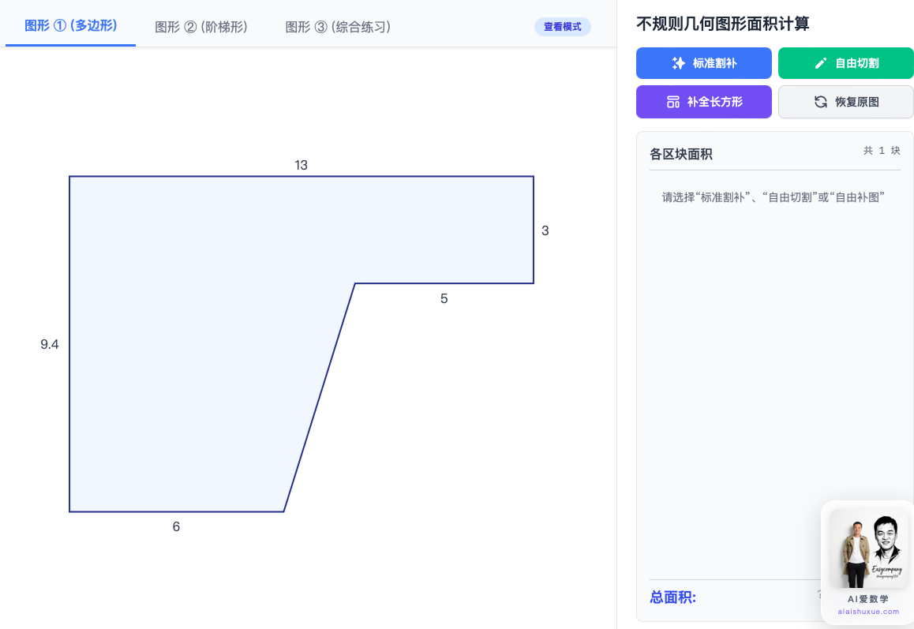Click the 共 1 块 block counter

(881, 151)
